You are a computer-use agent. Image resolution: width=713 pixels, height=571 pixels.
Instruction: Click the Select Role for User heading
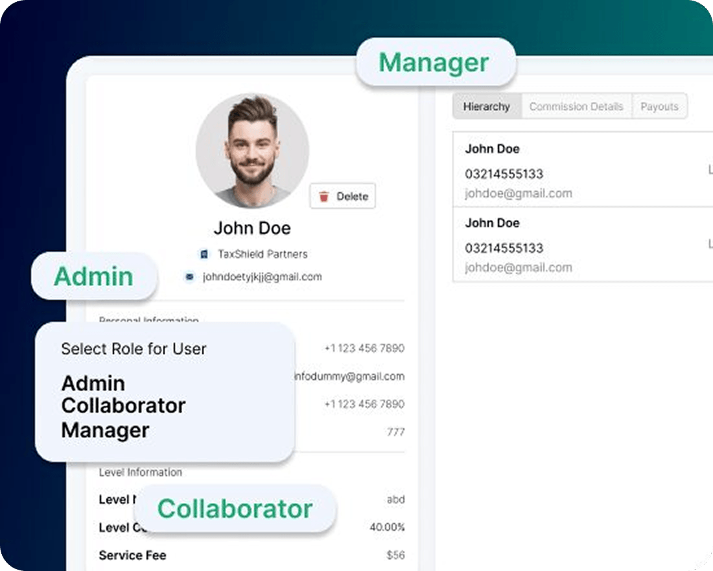[134, 349]
